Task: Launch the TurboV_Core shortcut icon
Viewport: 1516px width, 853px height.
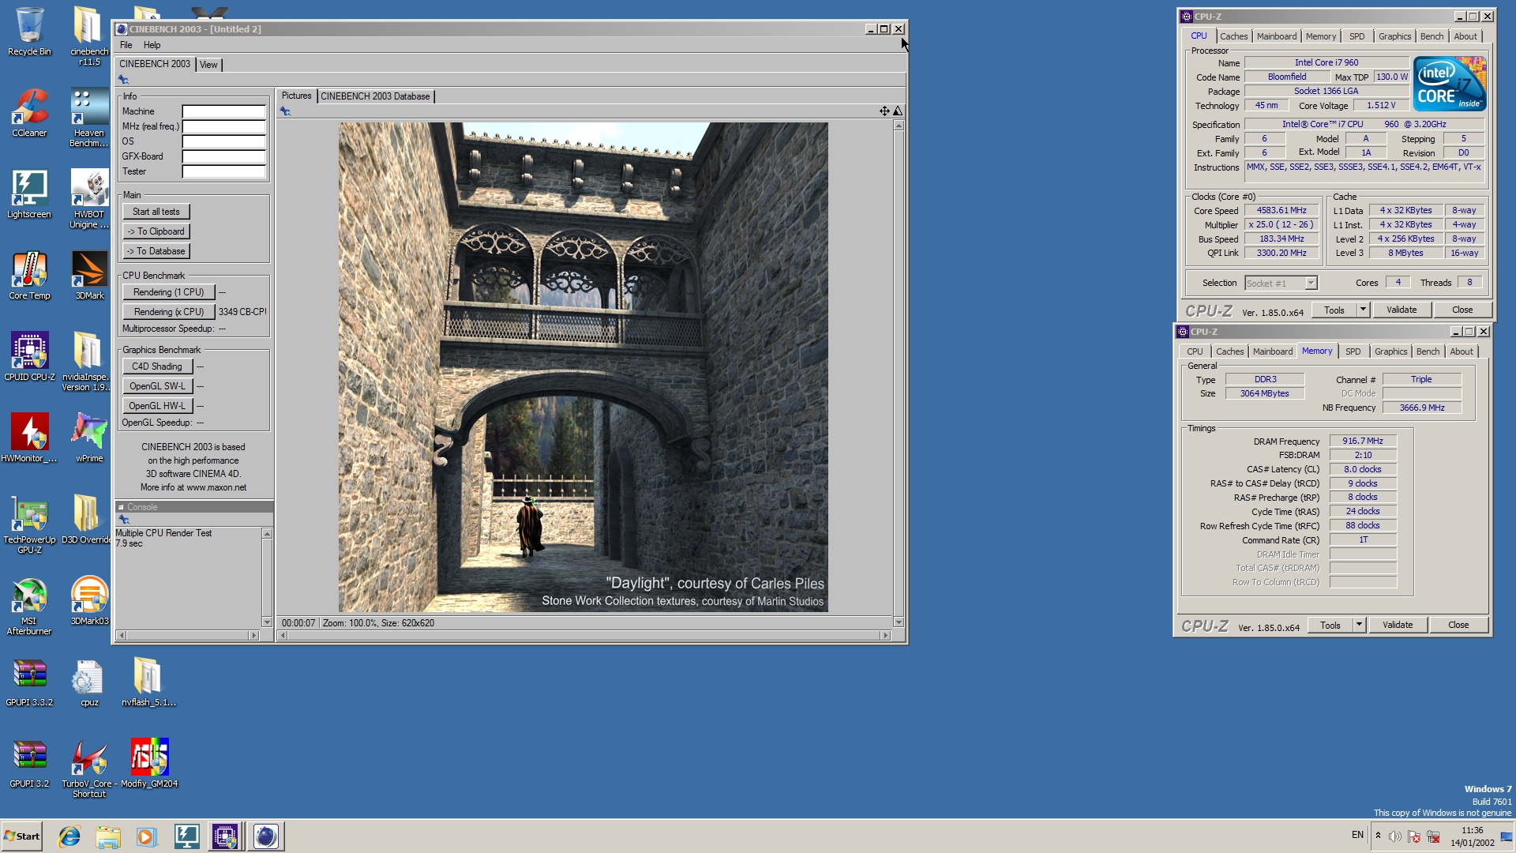Action: tap(89, 768)
